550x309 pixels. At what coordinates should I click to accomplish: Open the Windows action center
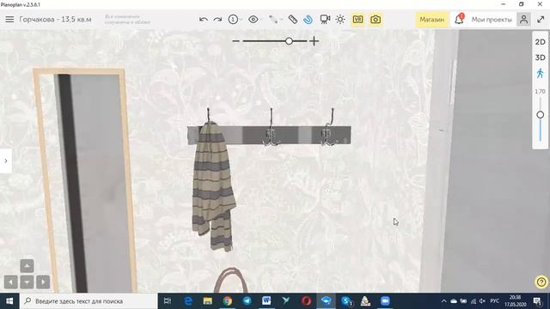tap(538, 301)
